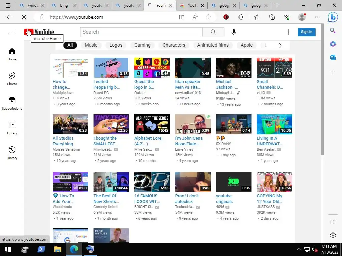
Task: Open File Explorer from taskbar
Action: point(57,249)
